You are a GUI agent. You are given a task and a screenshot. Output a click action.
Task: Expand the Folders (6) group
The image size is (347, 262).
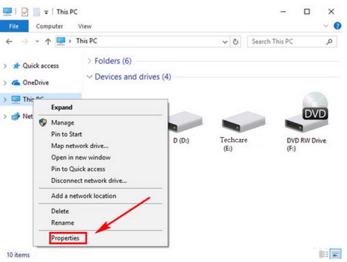pyautogui.click(x=89, y=61)
